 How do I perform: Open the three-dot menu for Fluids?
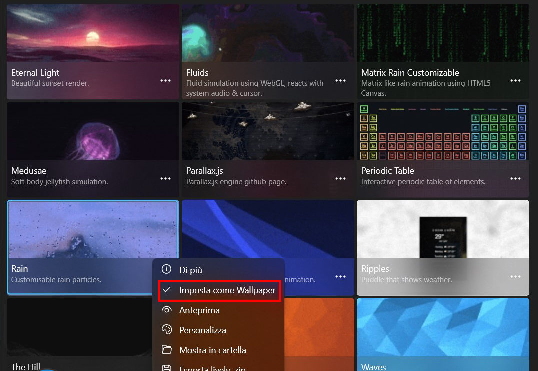(340, 81)
